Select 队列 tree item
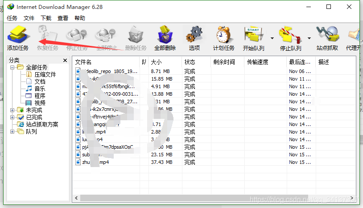Viewport: 363px width, 208px height. [31, 132]
